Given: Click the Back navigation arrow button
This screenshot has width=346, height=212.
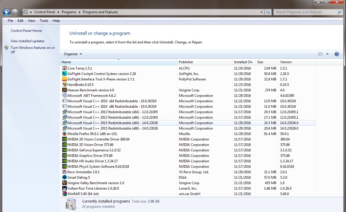Looking at the screenshot, I should [7, 12].
